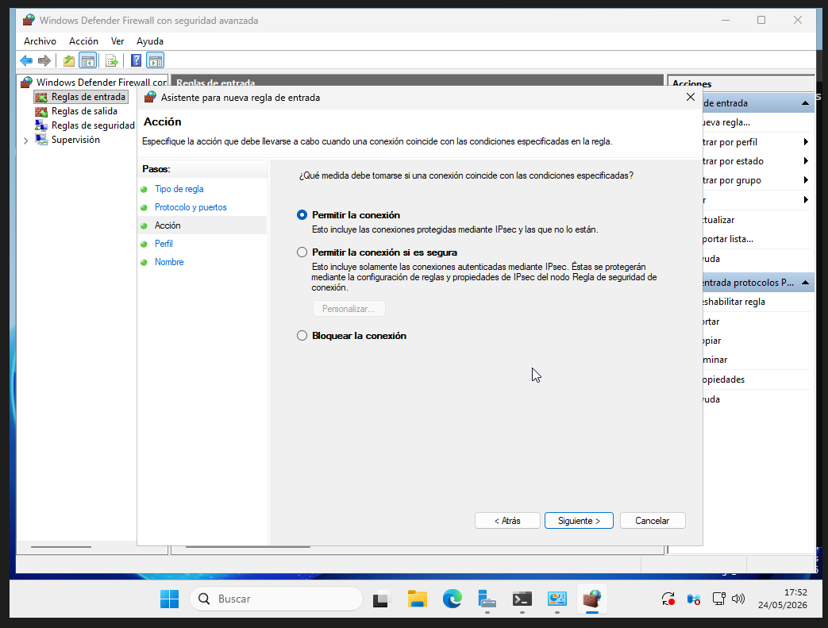Viewport: 828px width, 628px height.
Task: Expand the Filtrar por estado submenu arrow
Action: pos(806,160)
